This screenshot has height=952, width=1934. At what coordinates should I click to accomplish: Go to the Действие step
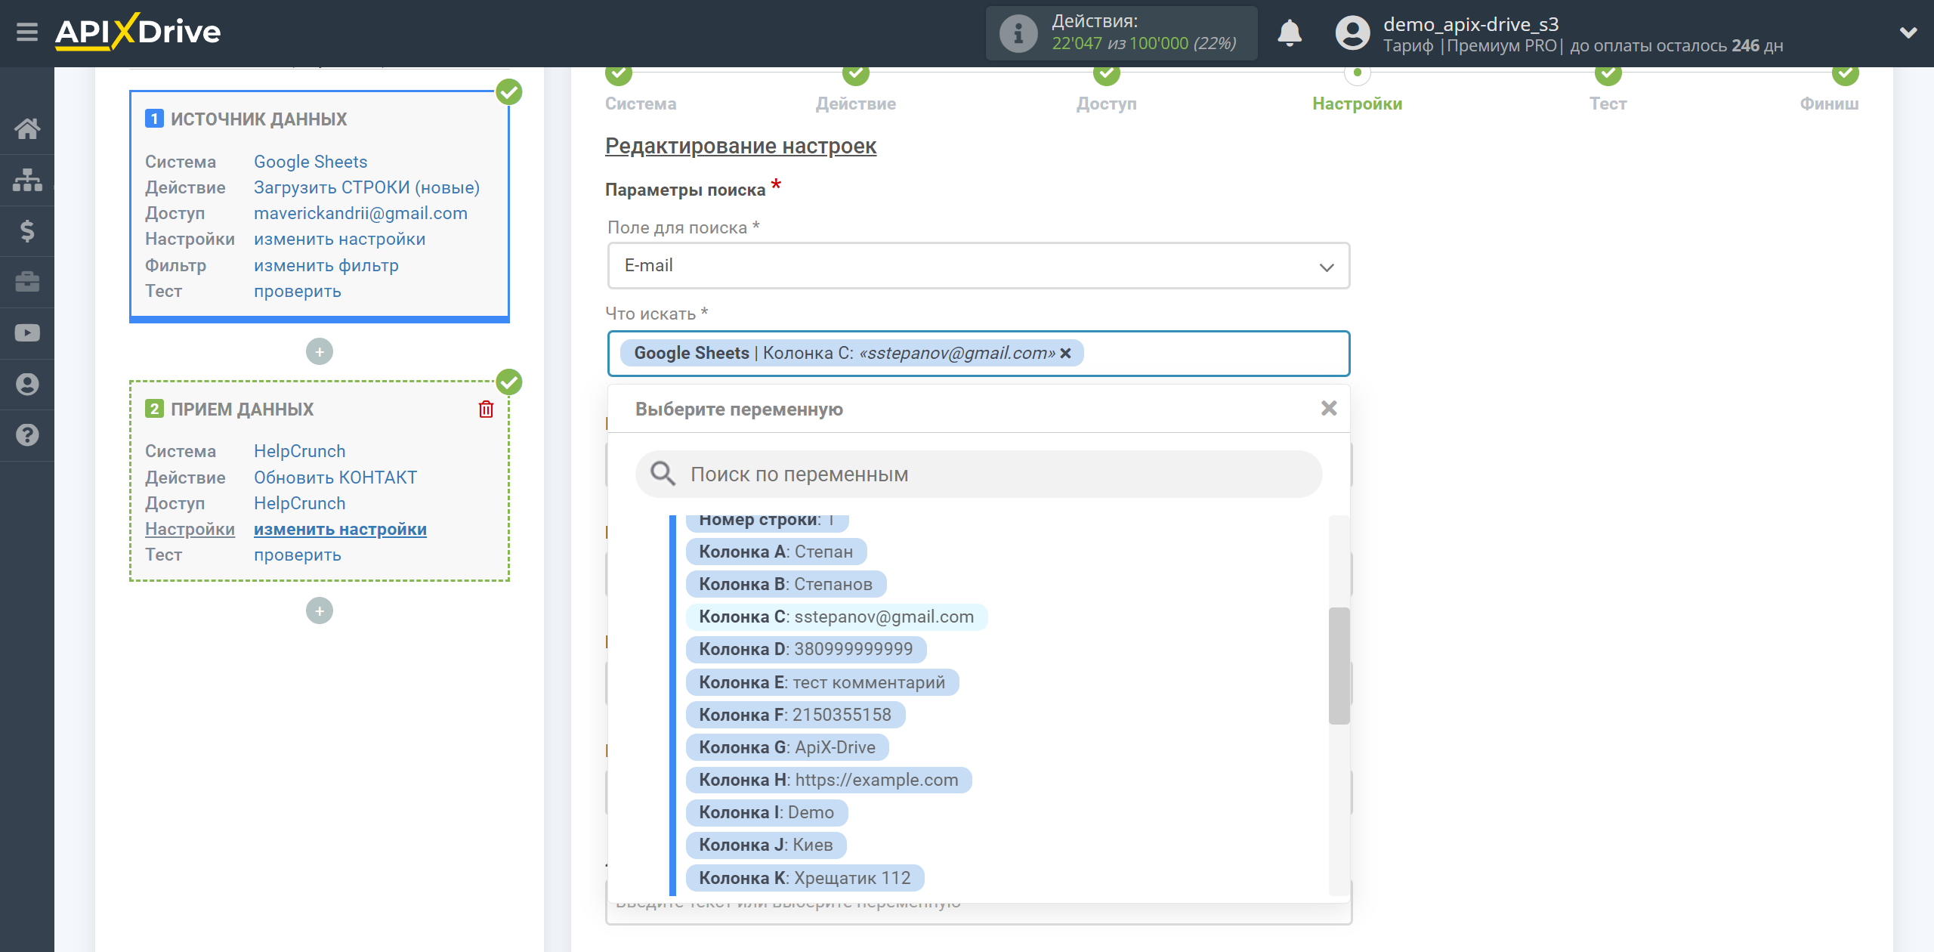pyautogui.click(x=856, y=104)
